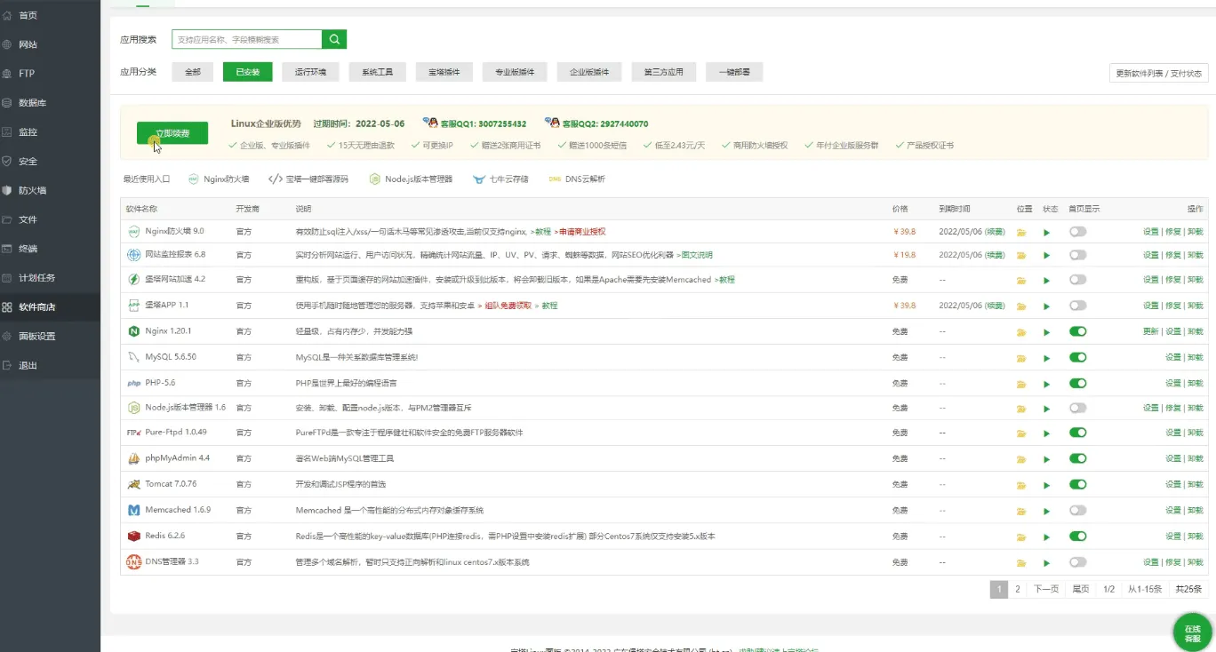Open 七牛云存储 from recent entries
The image size is (1216, 652).
500,179
